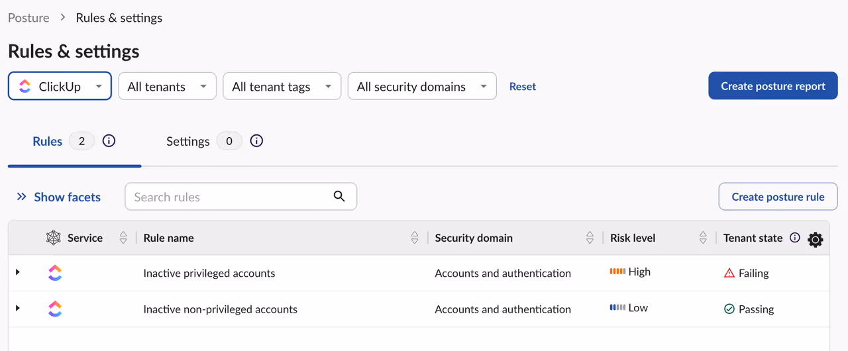Screen dimensions: 848x351
Task: Click ClickUp icon for privileged accounts row
Action: [55, 273]
